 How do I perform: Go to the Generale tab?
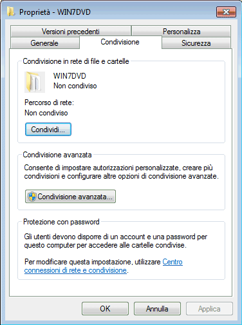pyautogui.click(x=44, y=43)
